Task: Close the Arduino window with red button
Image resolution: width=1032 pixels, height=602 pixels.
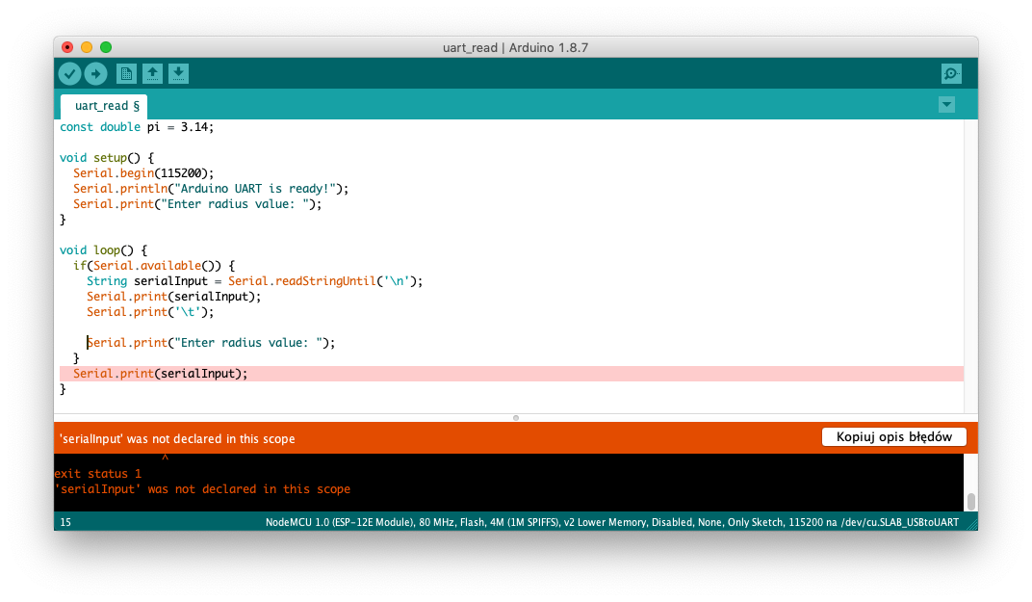Action: pyautogui.click(x=67, y=47)
